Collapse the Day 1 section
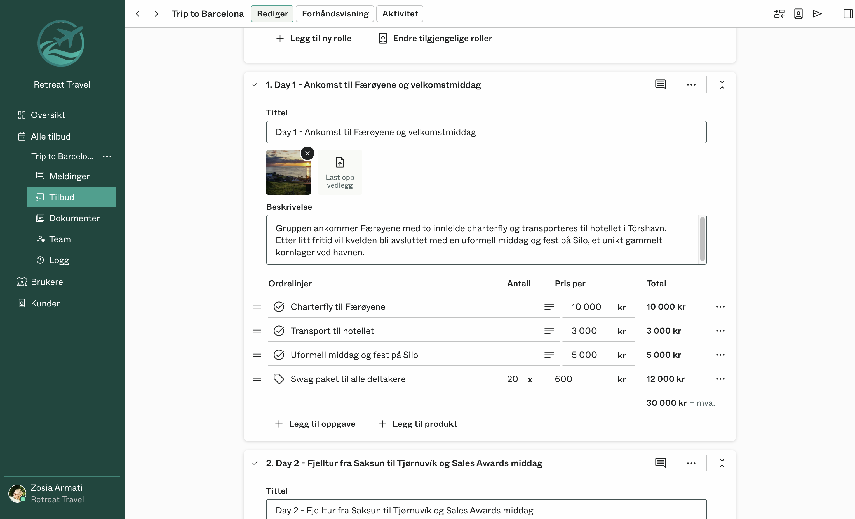The width and height of the screenshot is (855, 519). tap(722, 85)
